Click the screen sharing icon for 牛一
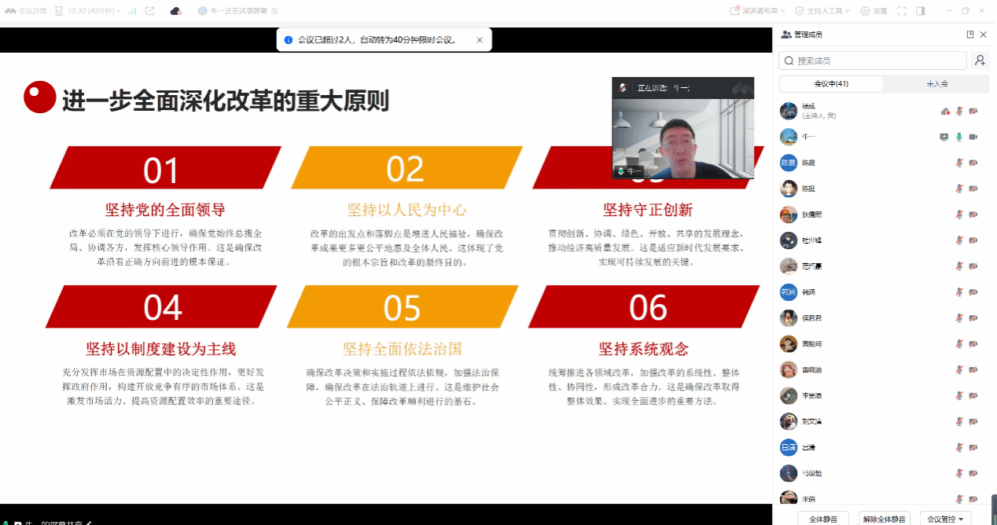 [x=944, y=137]
